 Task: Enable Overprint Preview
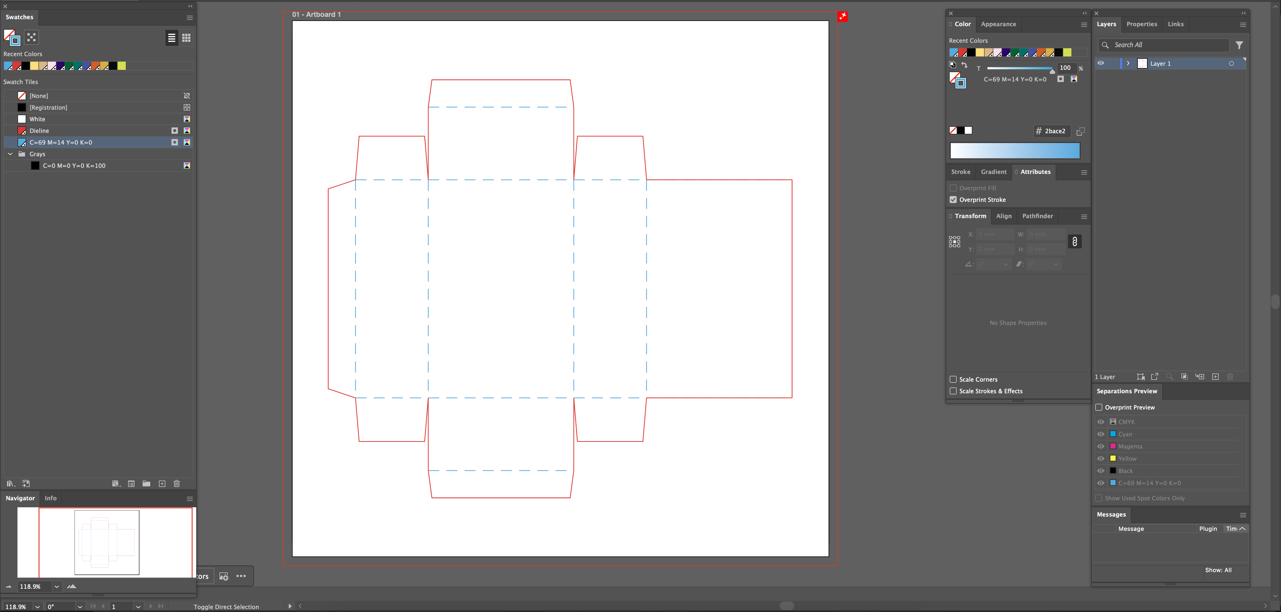(x=1100, y=407)
